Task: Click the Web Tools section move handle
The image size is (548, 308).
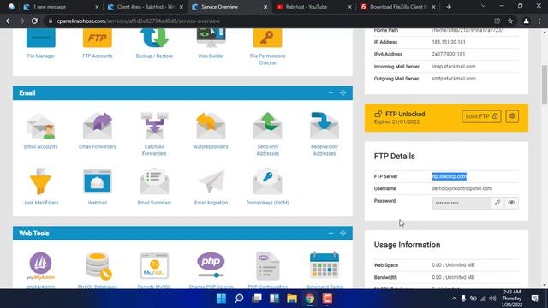Action: click(x=342, y=234)
